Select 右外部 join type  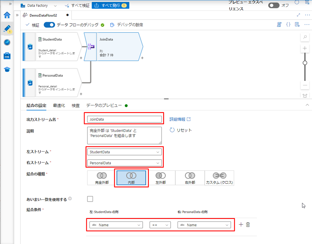pos(190,178)
